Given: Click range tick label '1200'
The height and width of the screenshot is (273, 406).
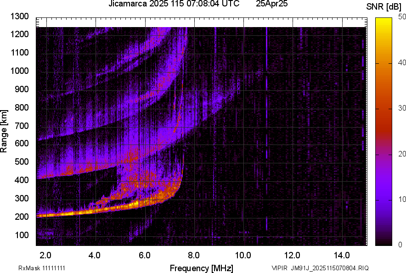Looking at the screenshot, I should click(19, 34).
